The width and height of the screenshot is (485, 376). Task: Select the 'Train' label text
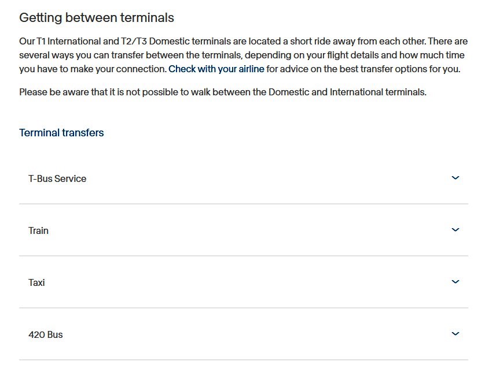click(38, 230)
